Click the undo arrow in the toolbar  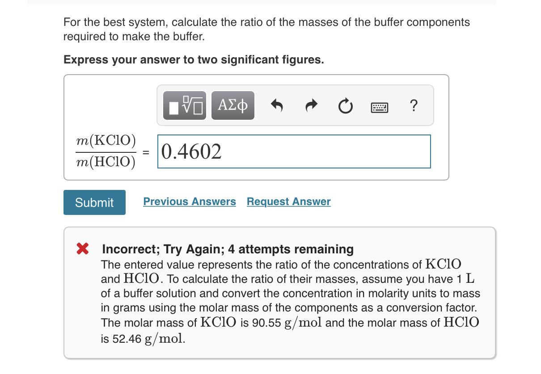point(278,105)
